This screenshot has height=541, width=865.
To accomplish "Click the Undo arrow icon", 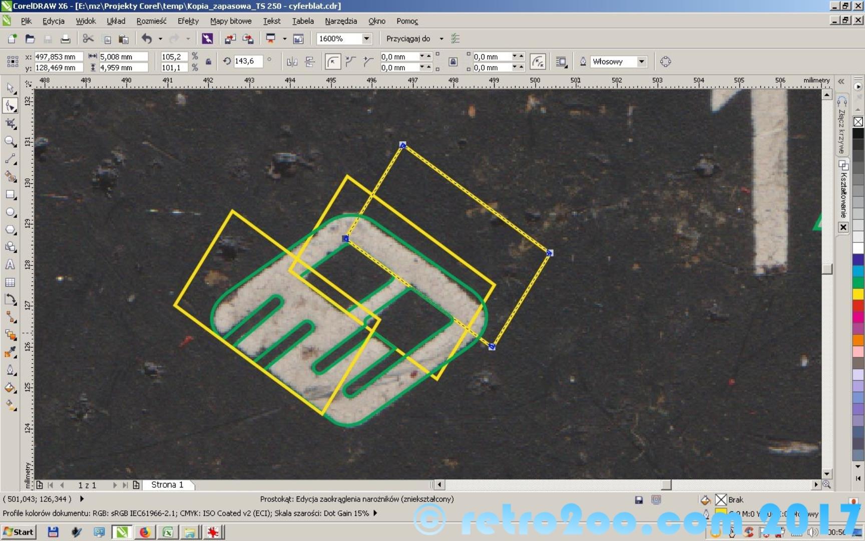I will click(x=147, y=39).
